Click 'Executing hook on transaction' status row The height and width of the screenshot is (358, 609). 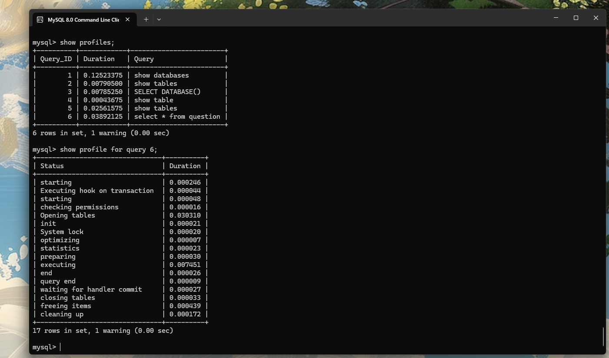click(97, 191)
